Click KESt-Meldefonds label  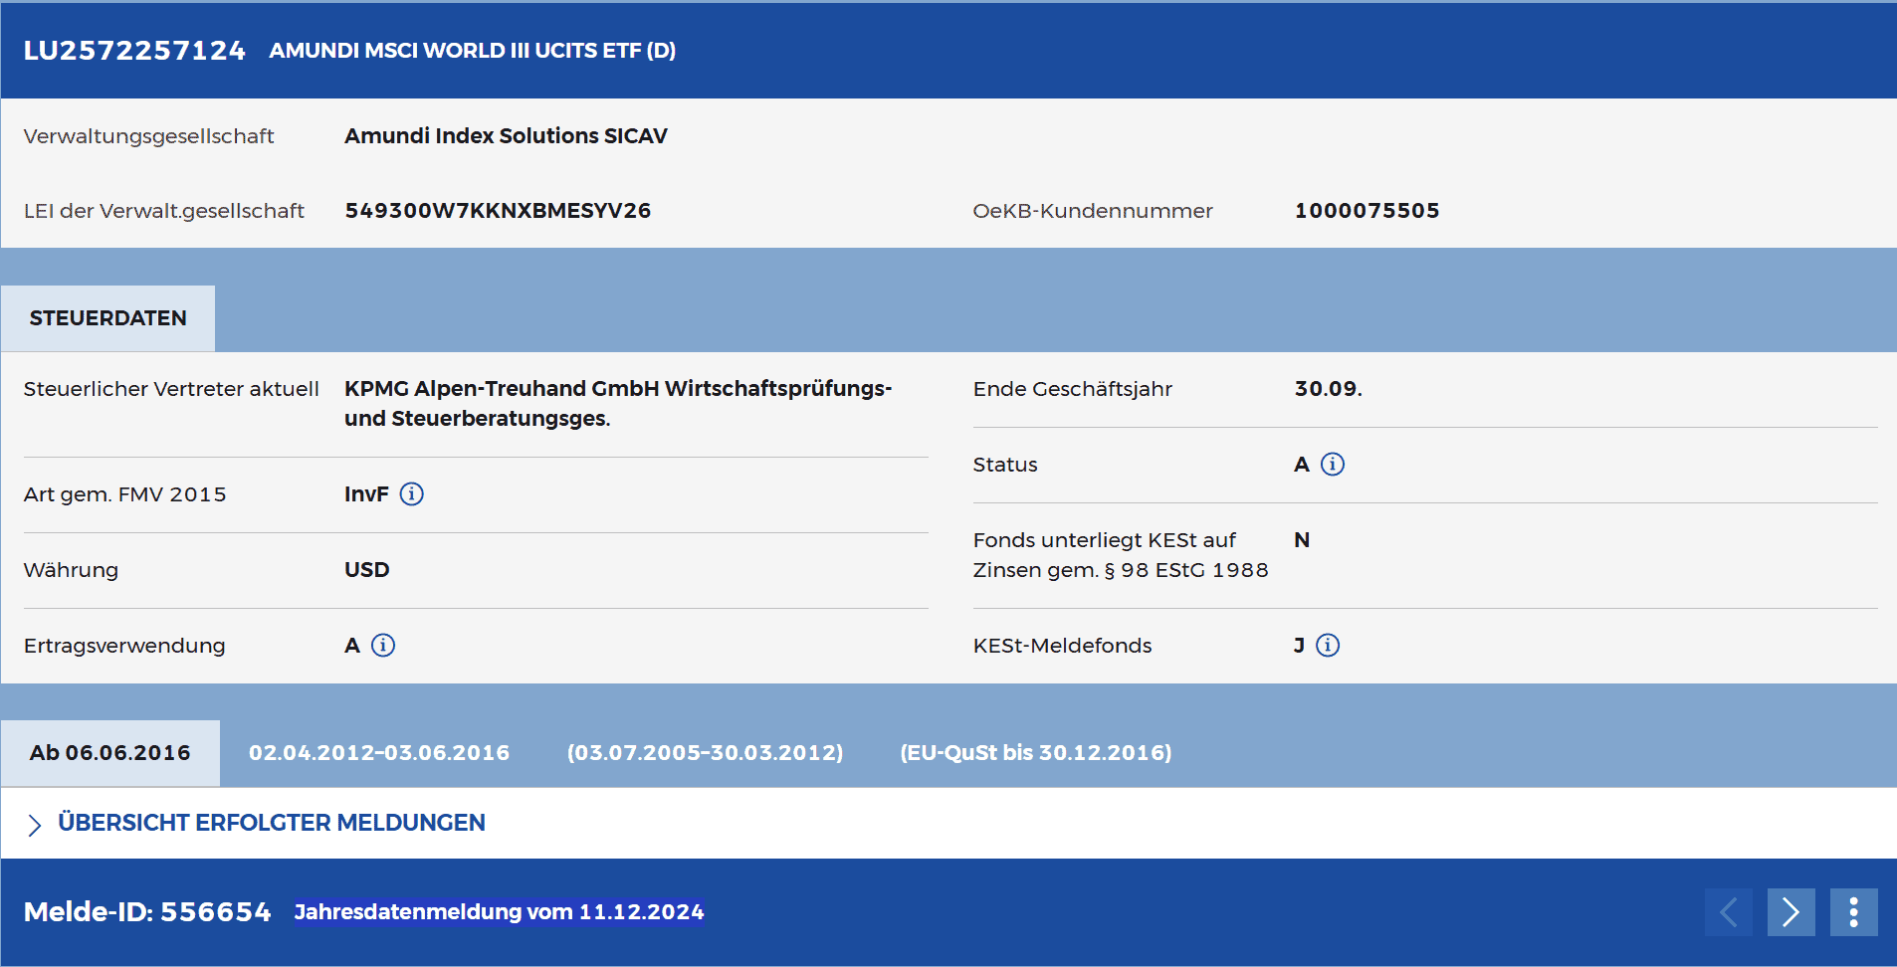pyautogui.click(x=1062, y=646)
